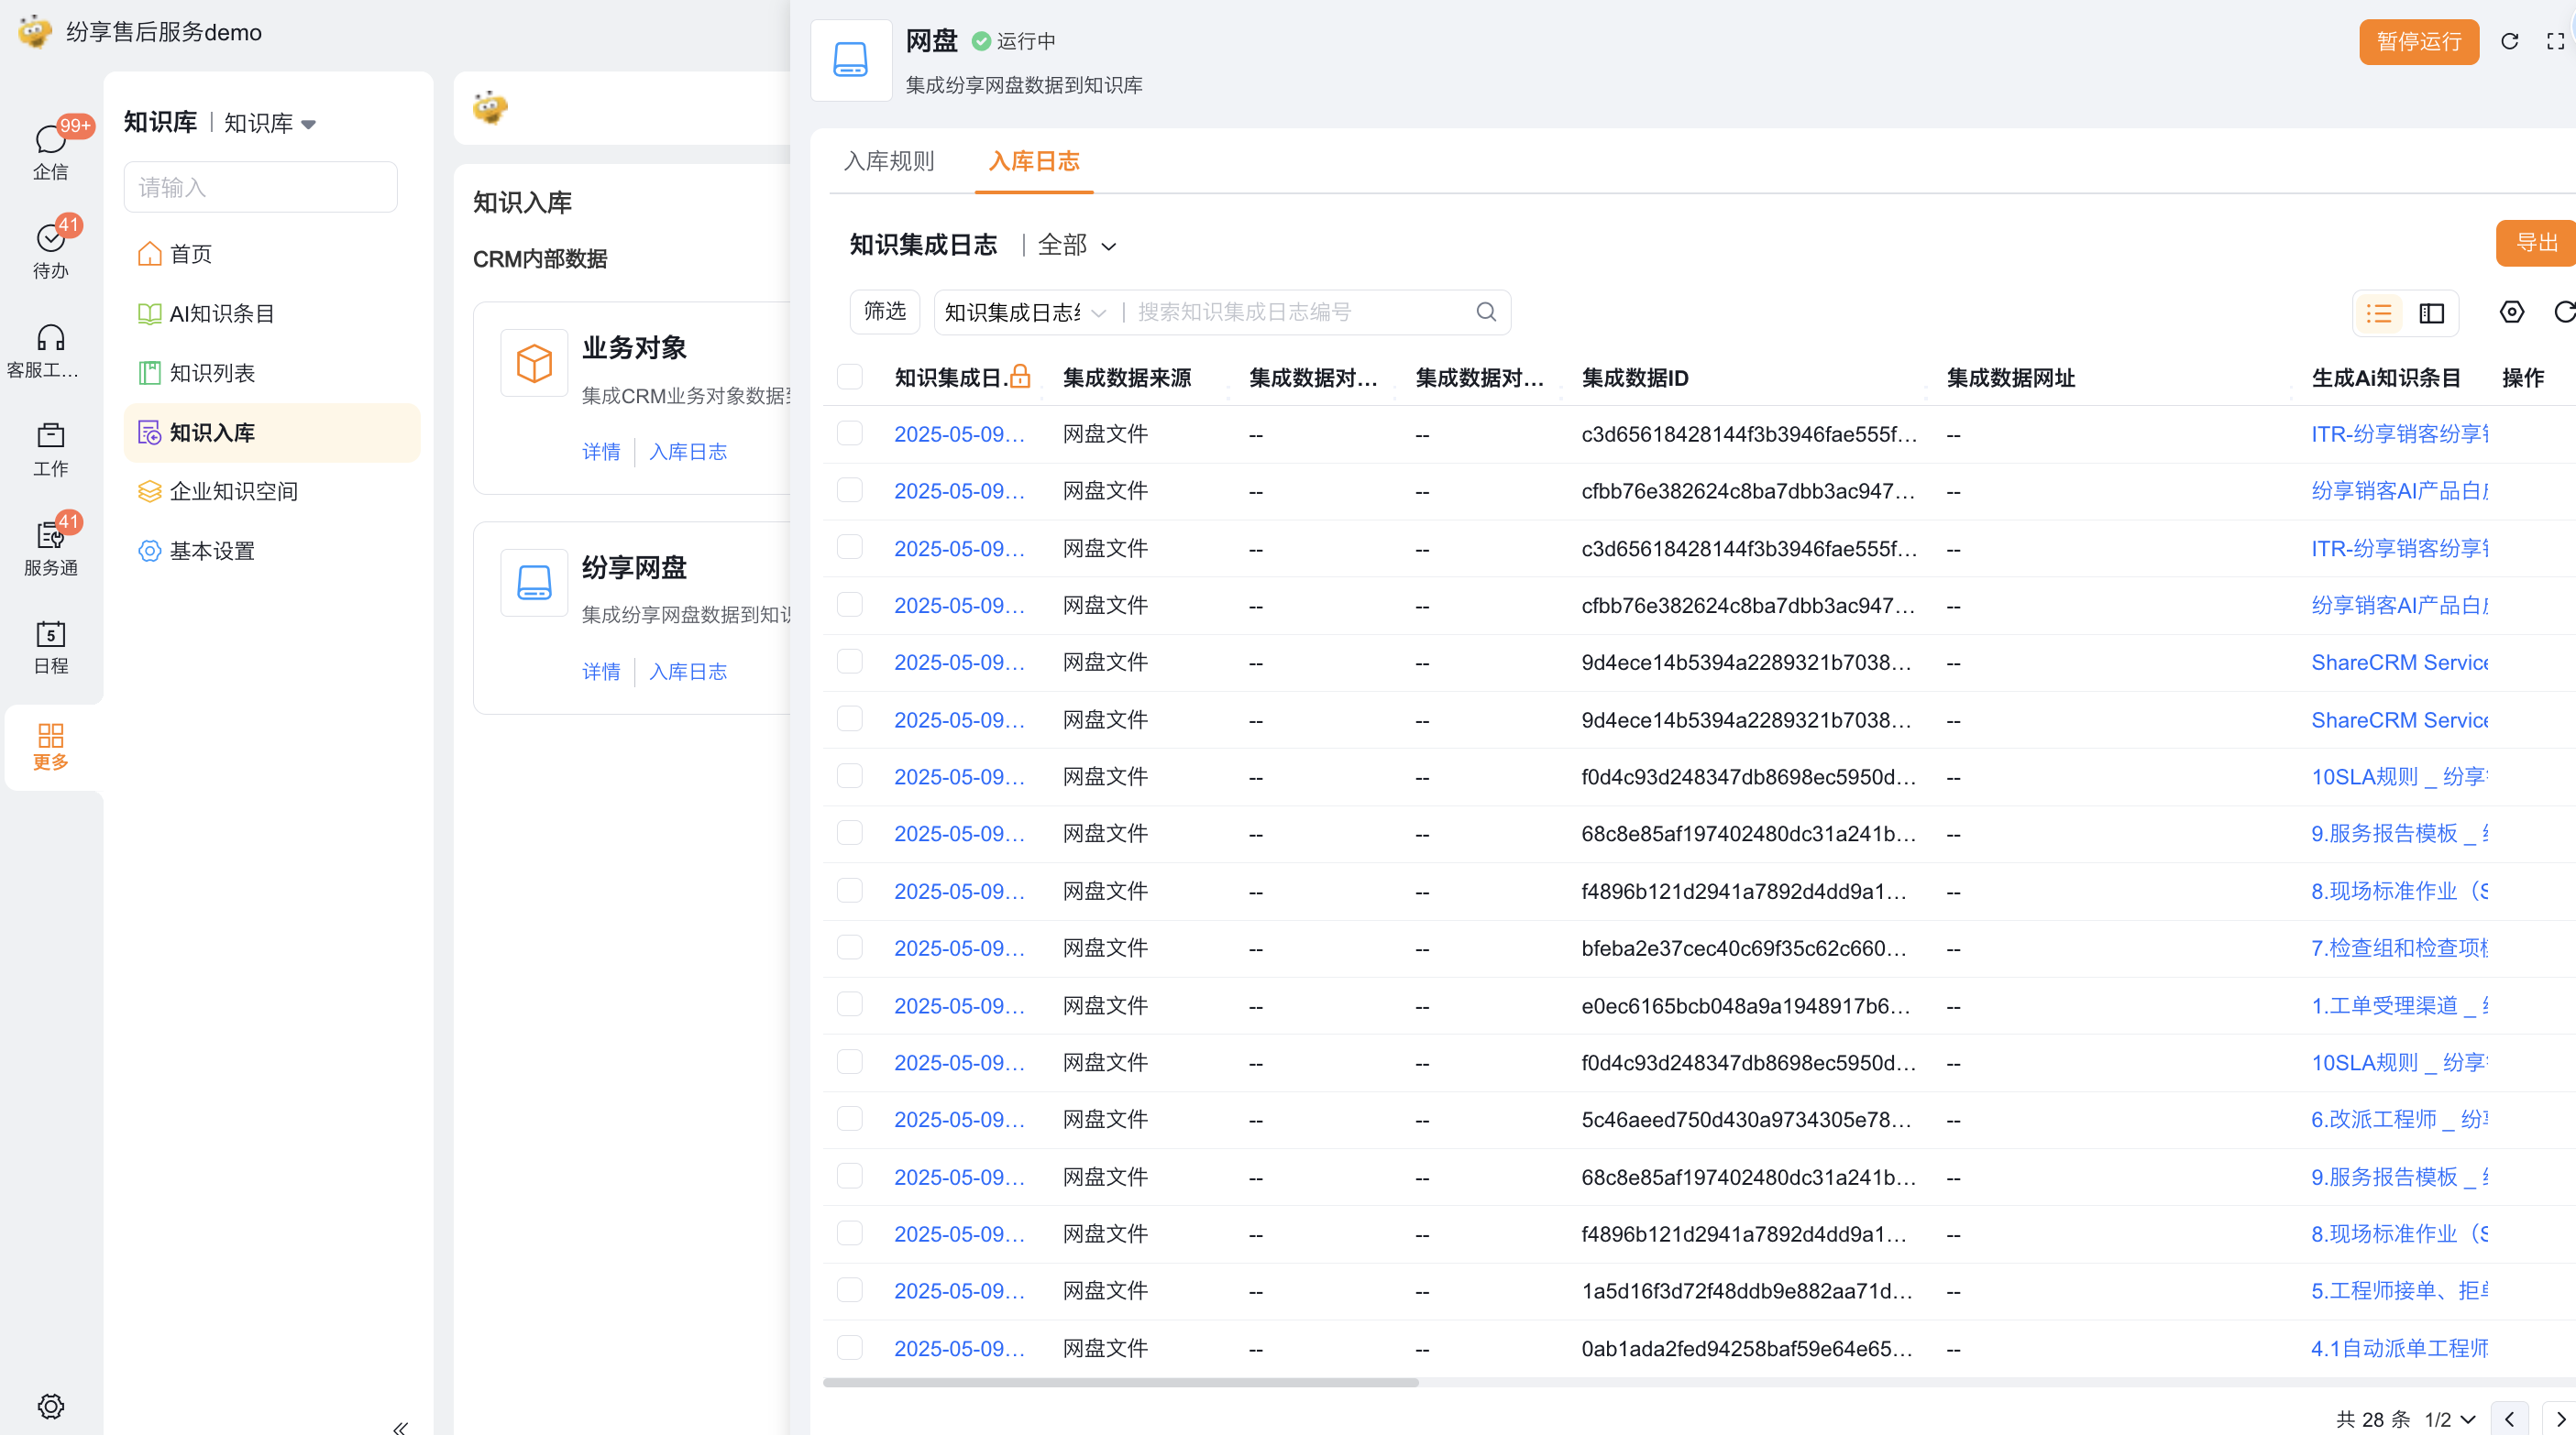The width and height of the screenshot is (2576, 1435).
Task: Sort by 集成数据ID column header
Action: pos(1634,378)
